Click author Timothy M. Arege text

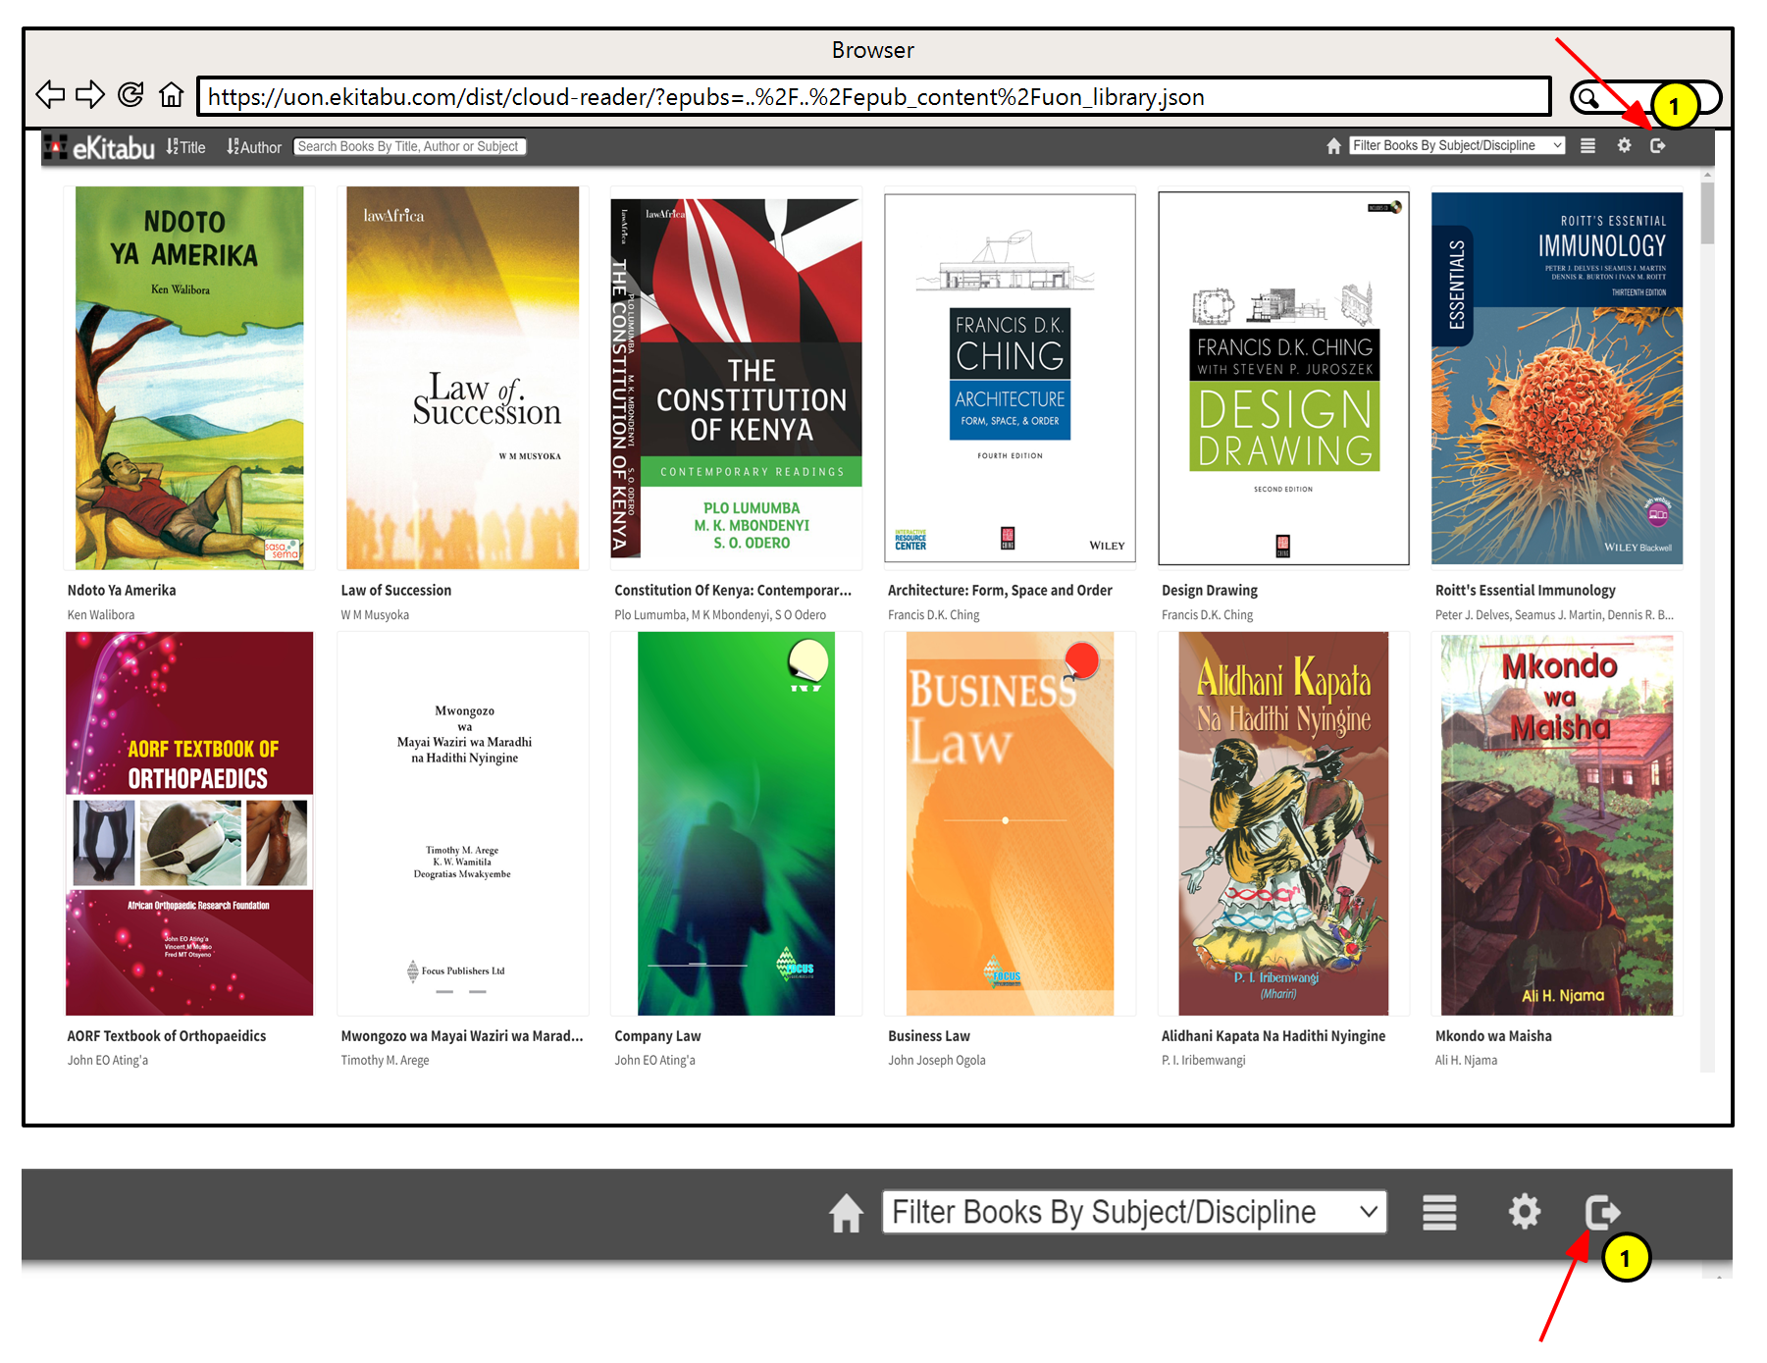coord(385,1060)
